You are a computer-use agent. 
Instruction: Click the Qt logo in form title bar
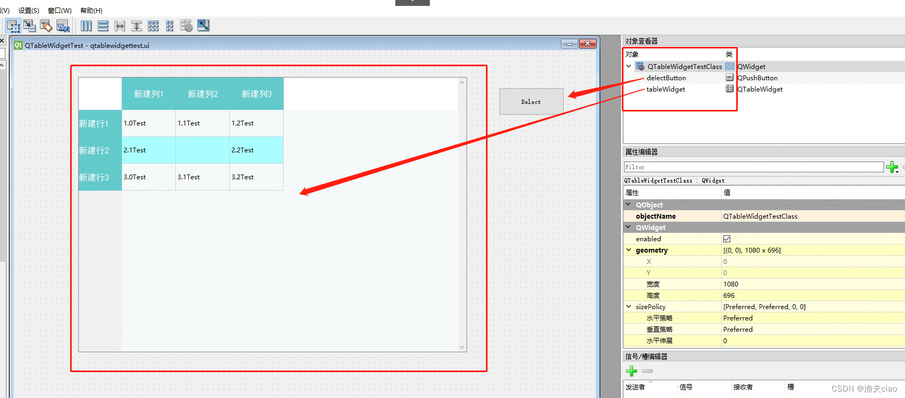click(18, 45)
